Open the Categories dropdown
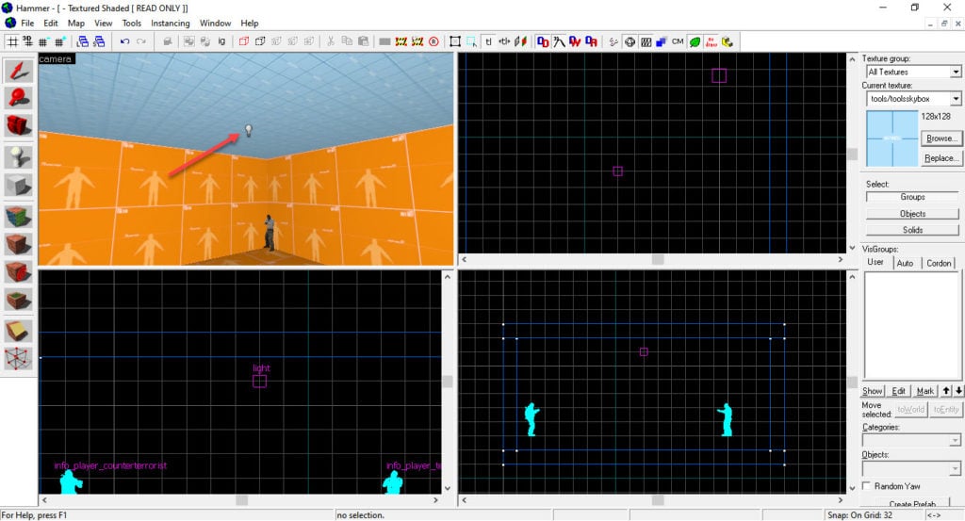This screenshot has width=965, height=521. click(955, 440)
